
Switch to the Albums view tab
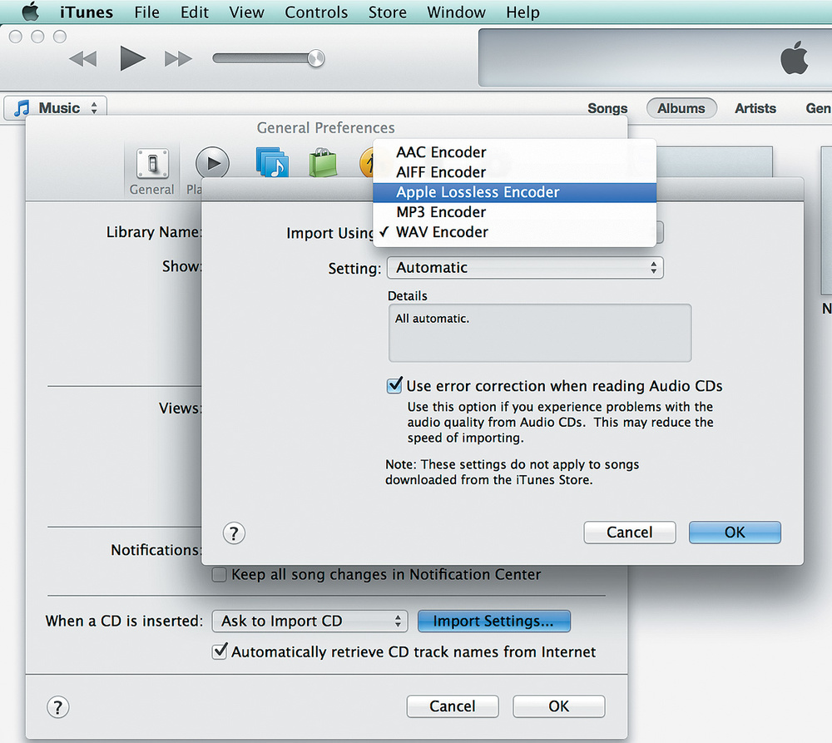pos(681,108)
